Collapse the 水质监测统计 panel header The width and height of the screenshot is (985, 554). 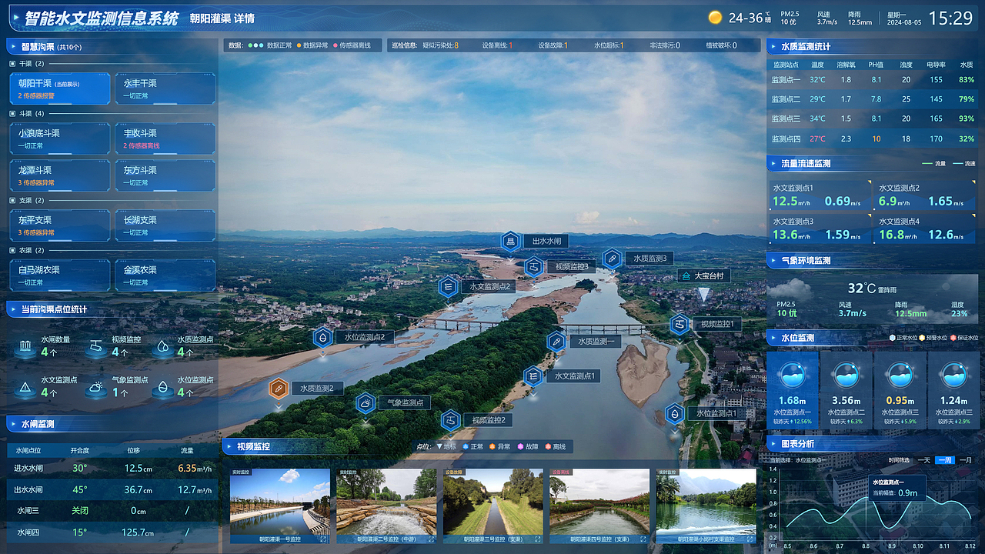pyautogui.click(x=773, y=46)
